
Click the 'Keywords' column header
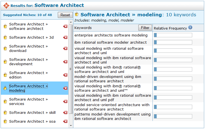[x=83, y=28]
